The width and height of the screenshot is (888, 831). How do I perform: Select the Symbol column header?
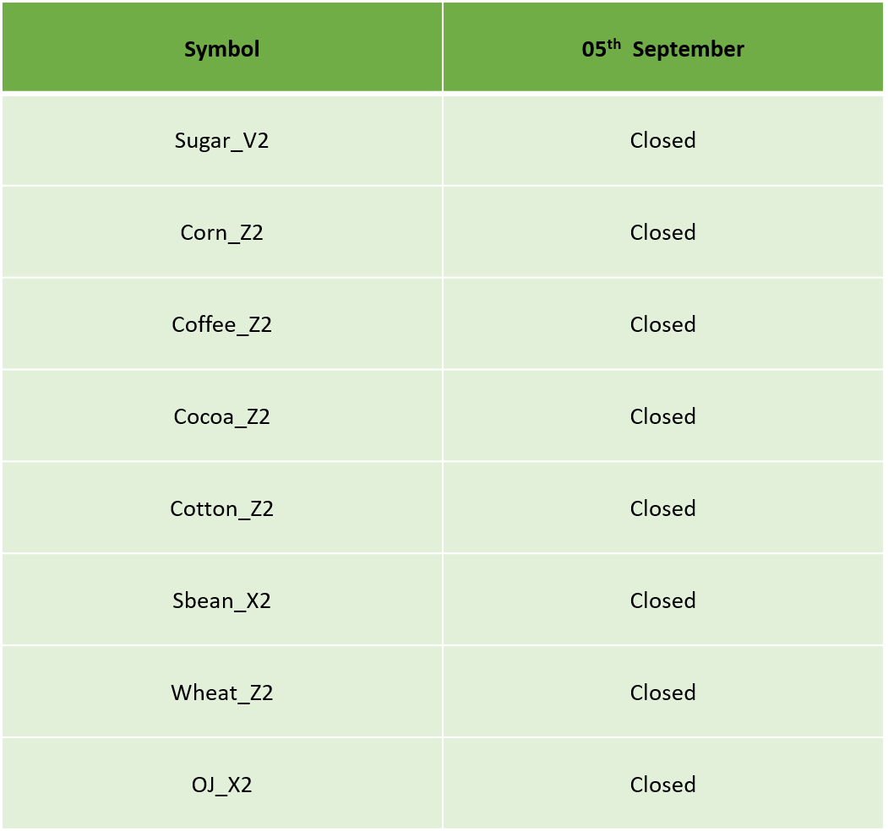tap(222, 48)
